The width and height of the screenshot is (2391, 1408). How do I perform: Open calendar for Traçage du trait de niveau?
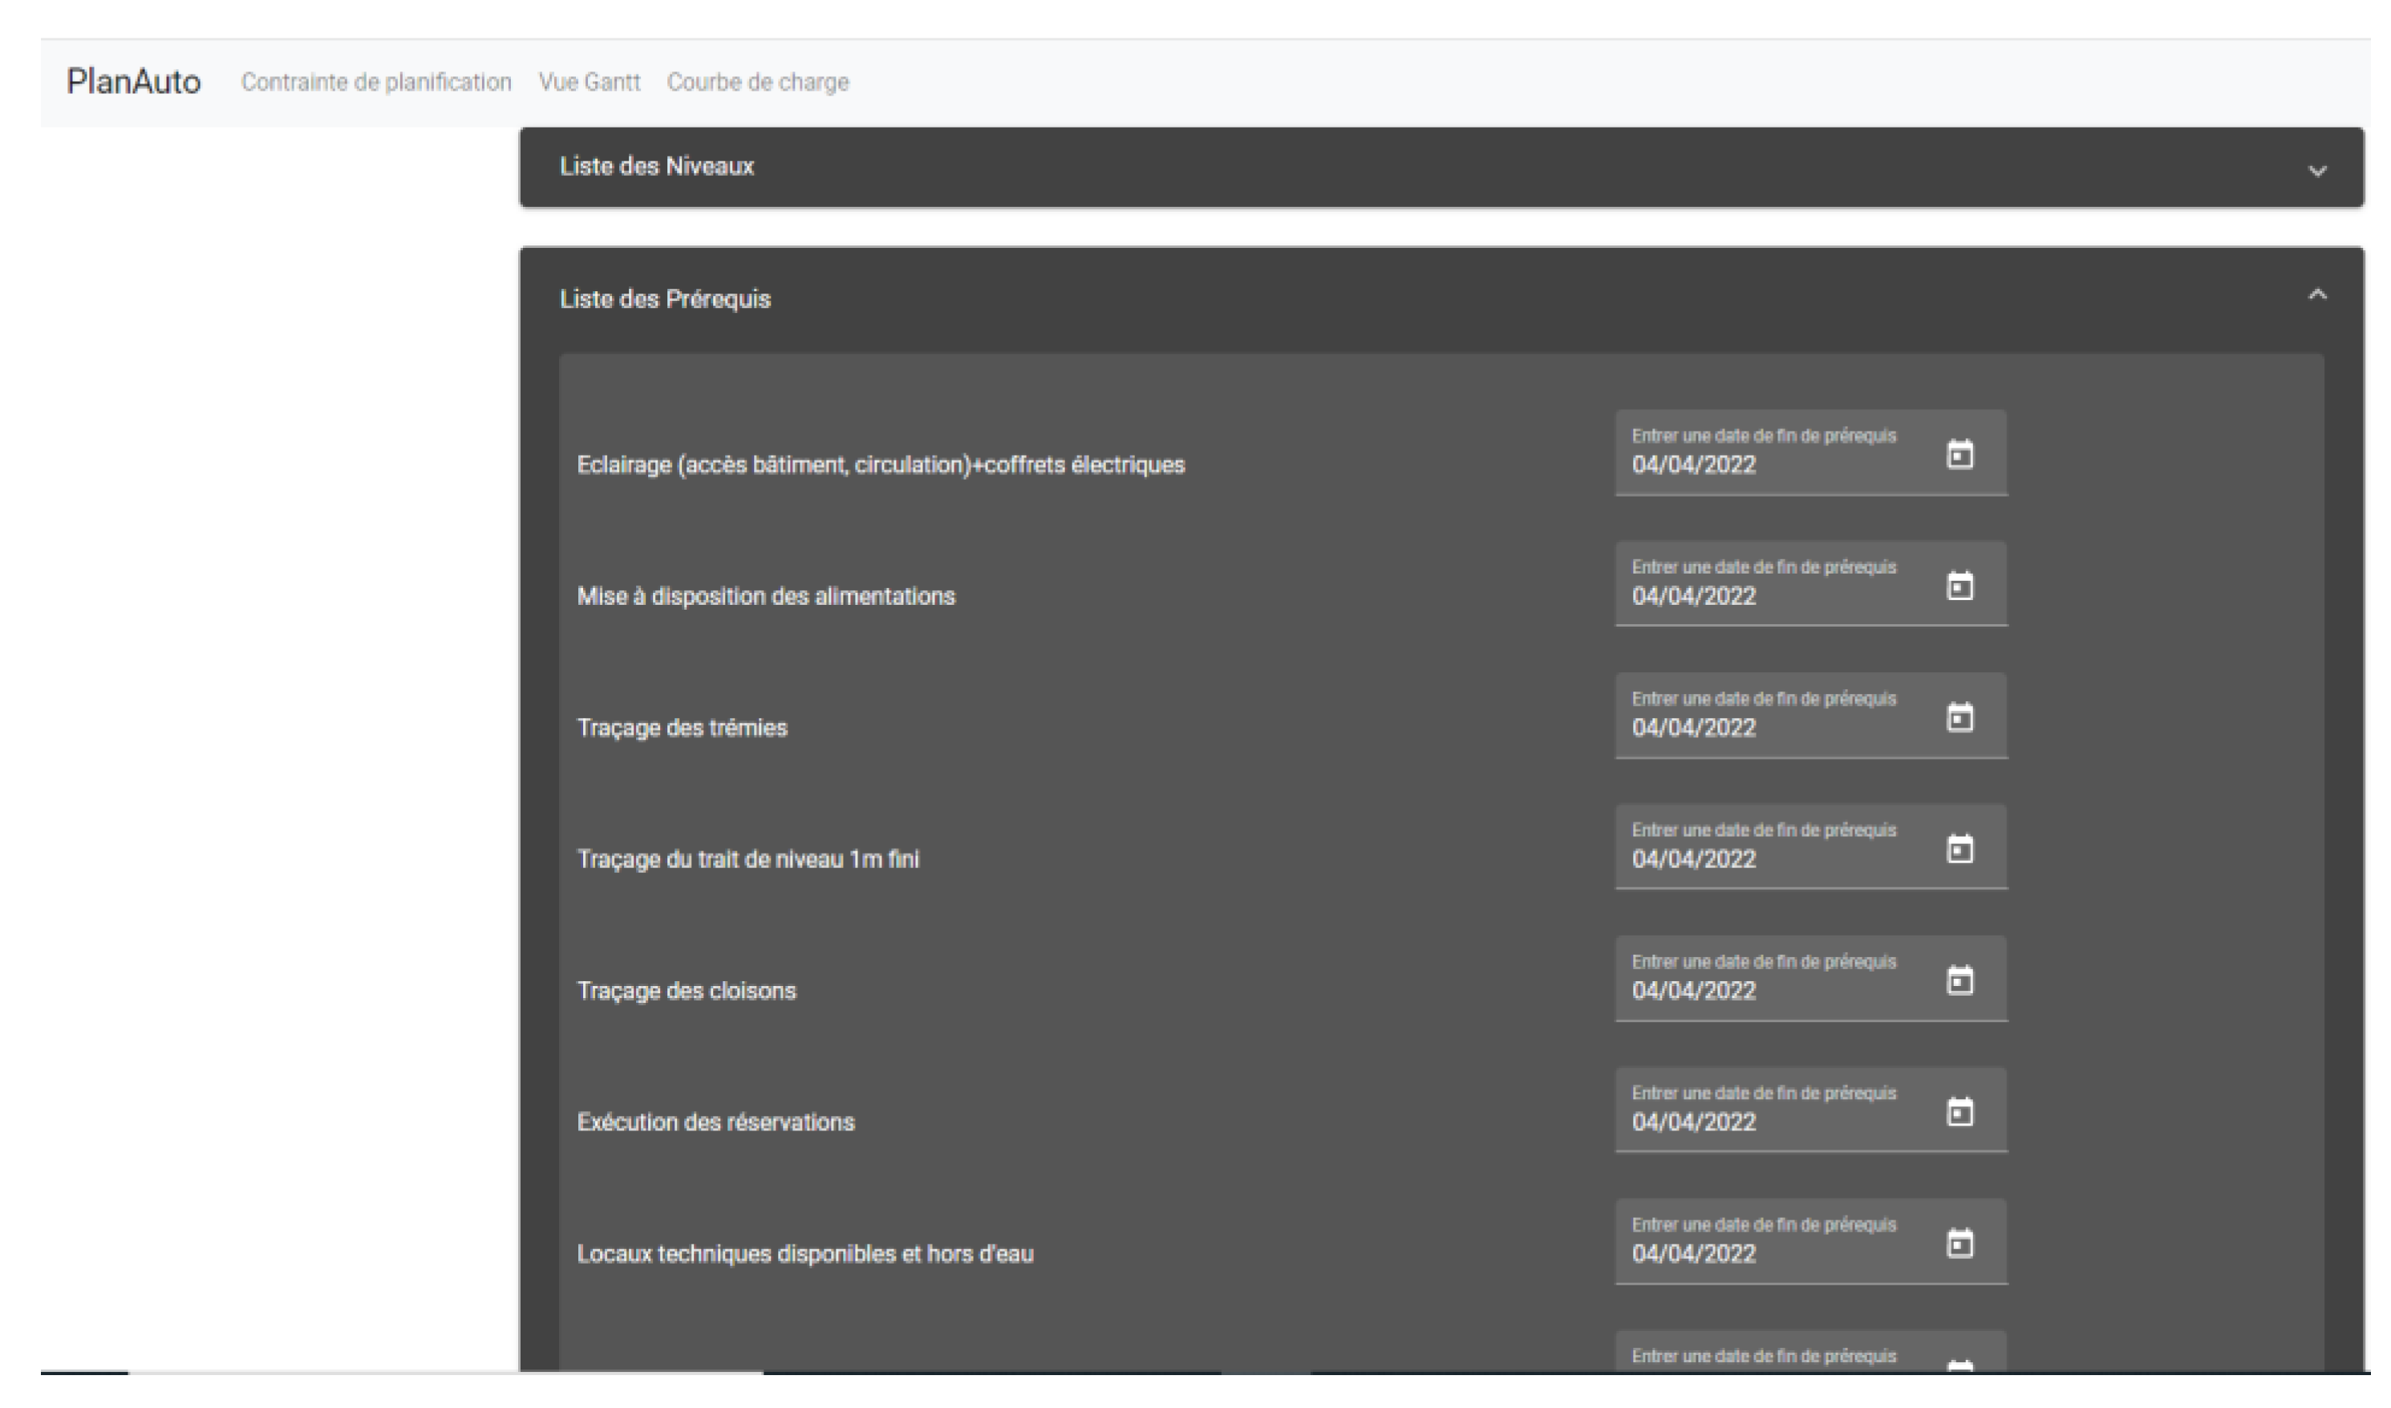click(x=1960, y=849)
